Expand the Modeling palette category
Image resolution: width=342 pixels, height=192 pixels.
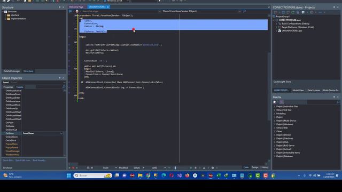(x=274, y=114)
